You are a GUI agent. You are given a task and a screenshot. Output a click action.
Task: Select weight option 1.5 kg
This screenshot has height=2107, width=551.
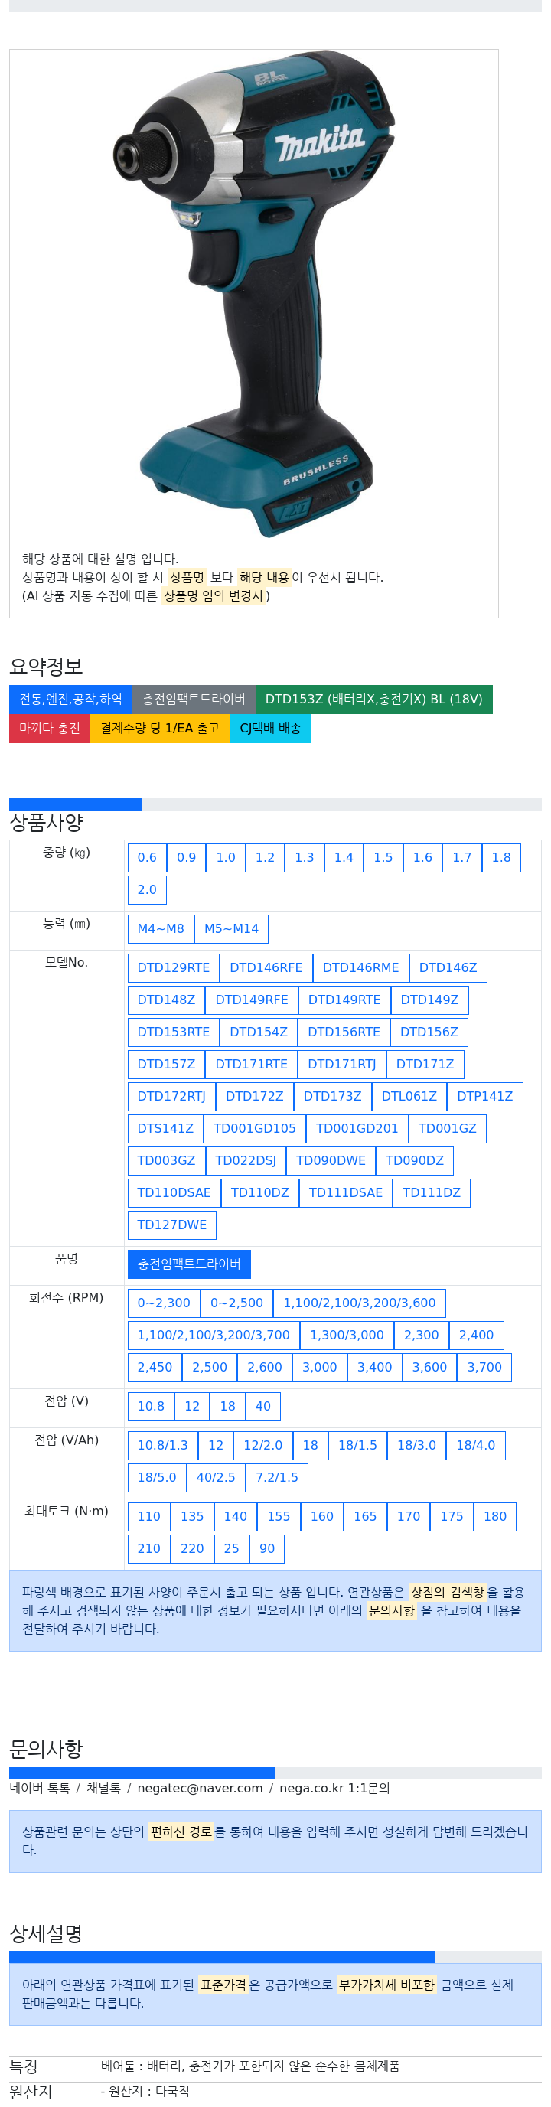coord(383,857)
